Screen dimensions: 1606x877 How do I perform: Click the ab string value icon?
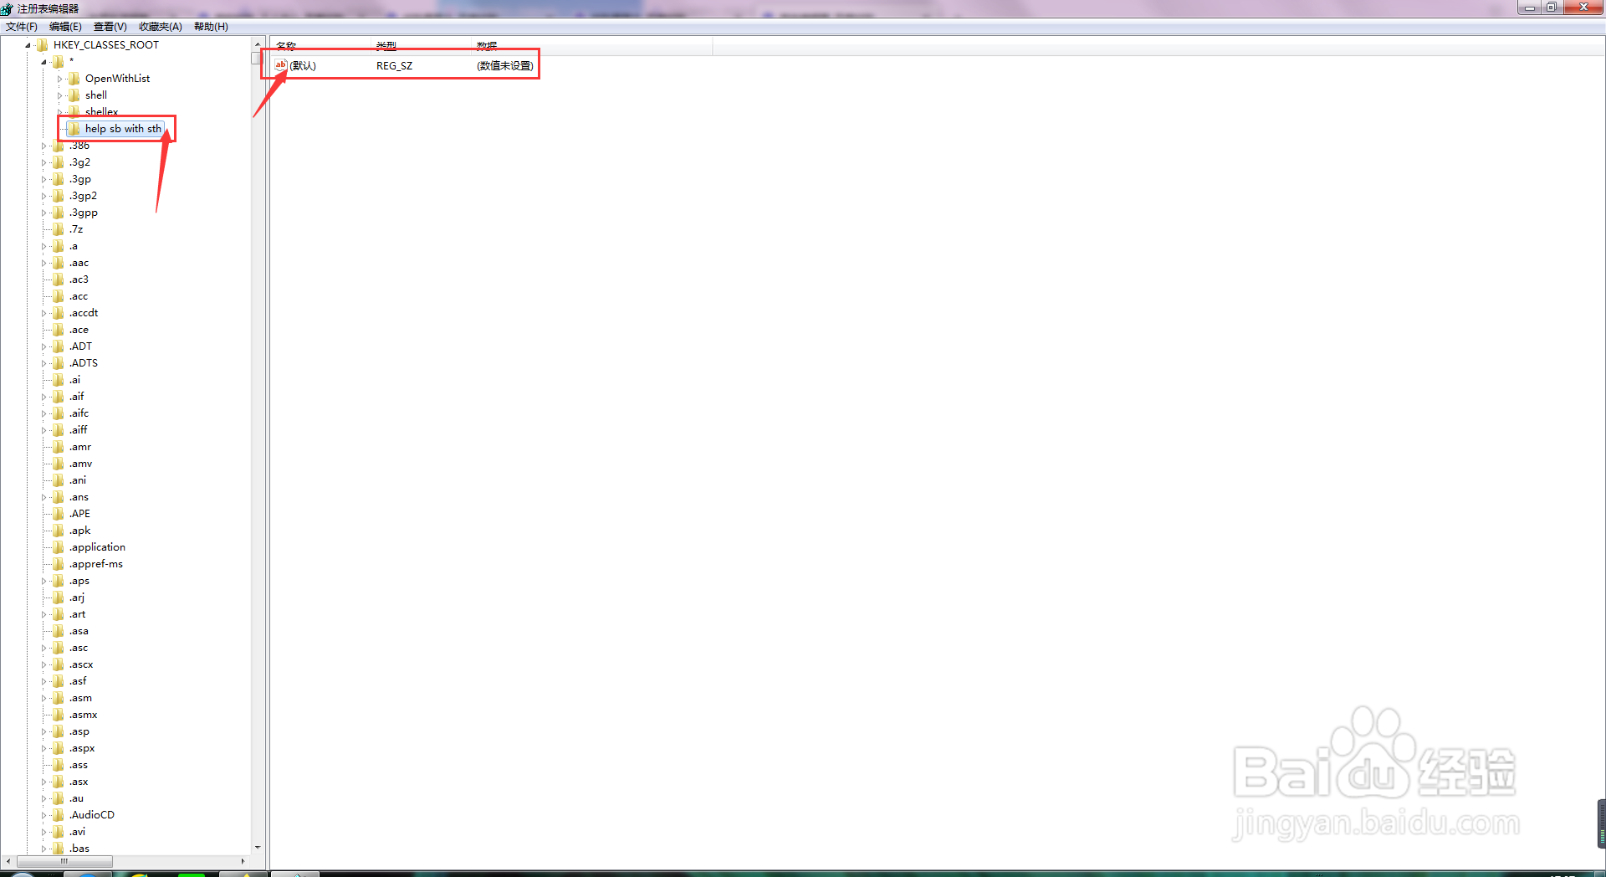click(x=281, y=65)
